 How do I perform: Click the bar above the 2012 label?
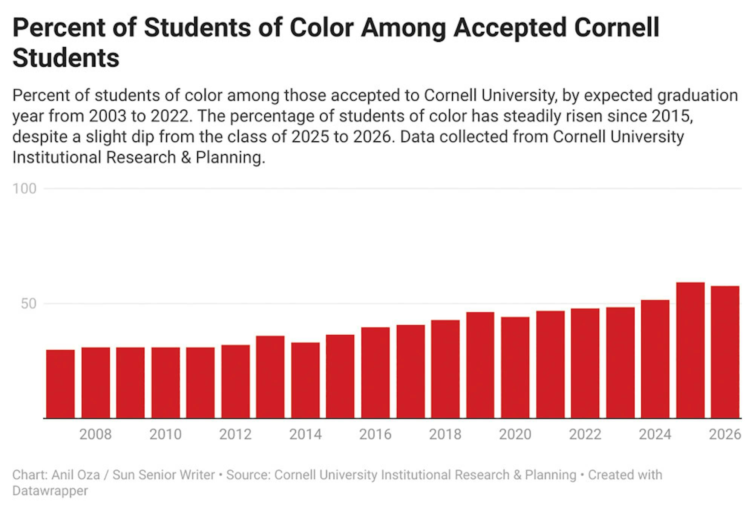(x=235, y=381)
